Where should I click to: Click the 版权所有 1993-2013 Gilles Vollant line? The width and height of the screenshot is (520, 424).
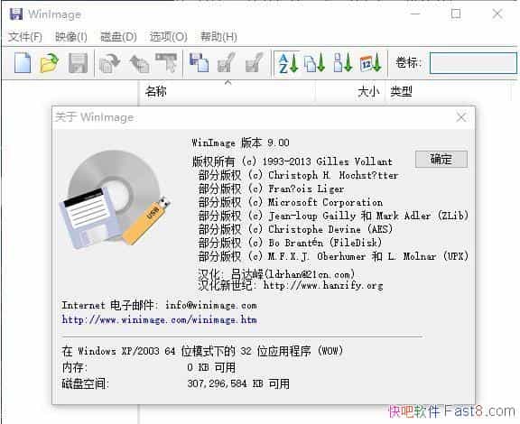[x=292, y=161]
